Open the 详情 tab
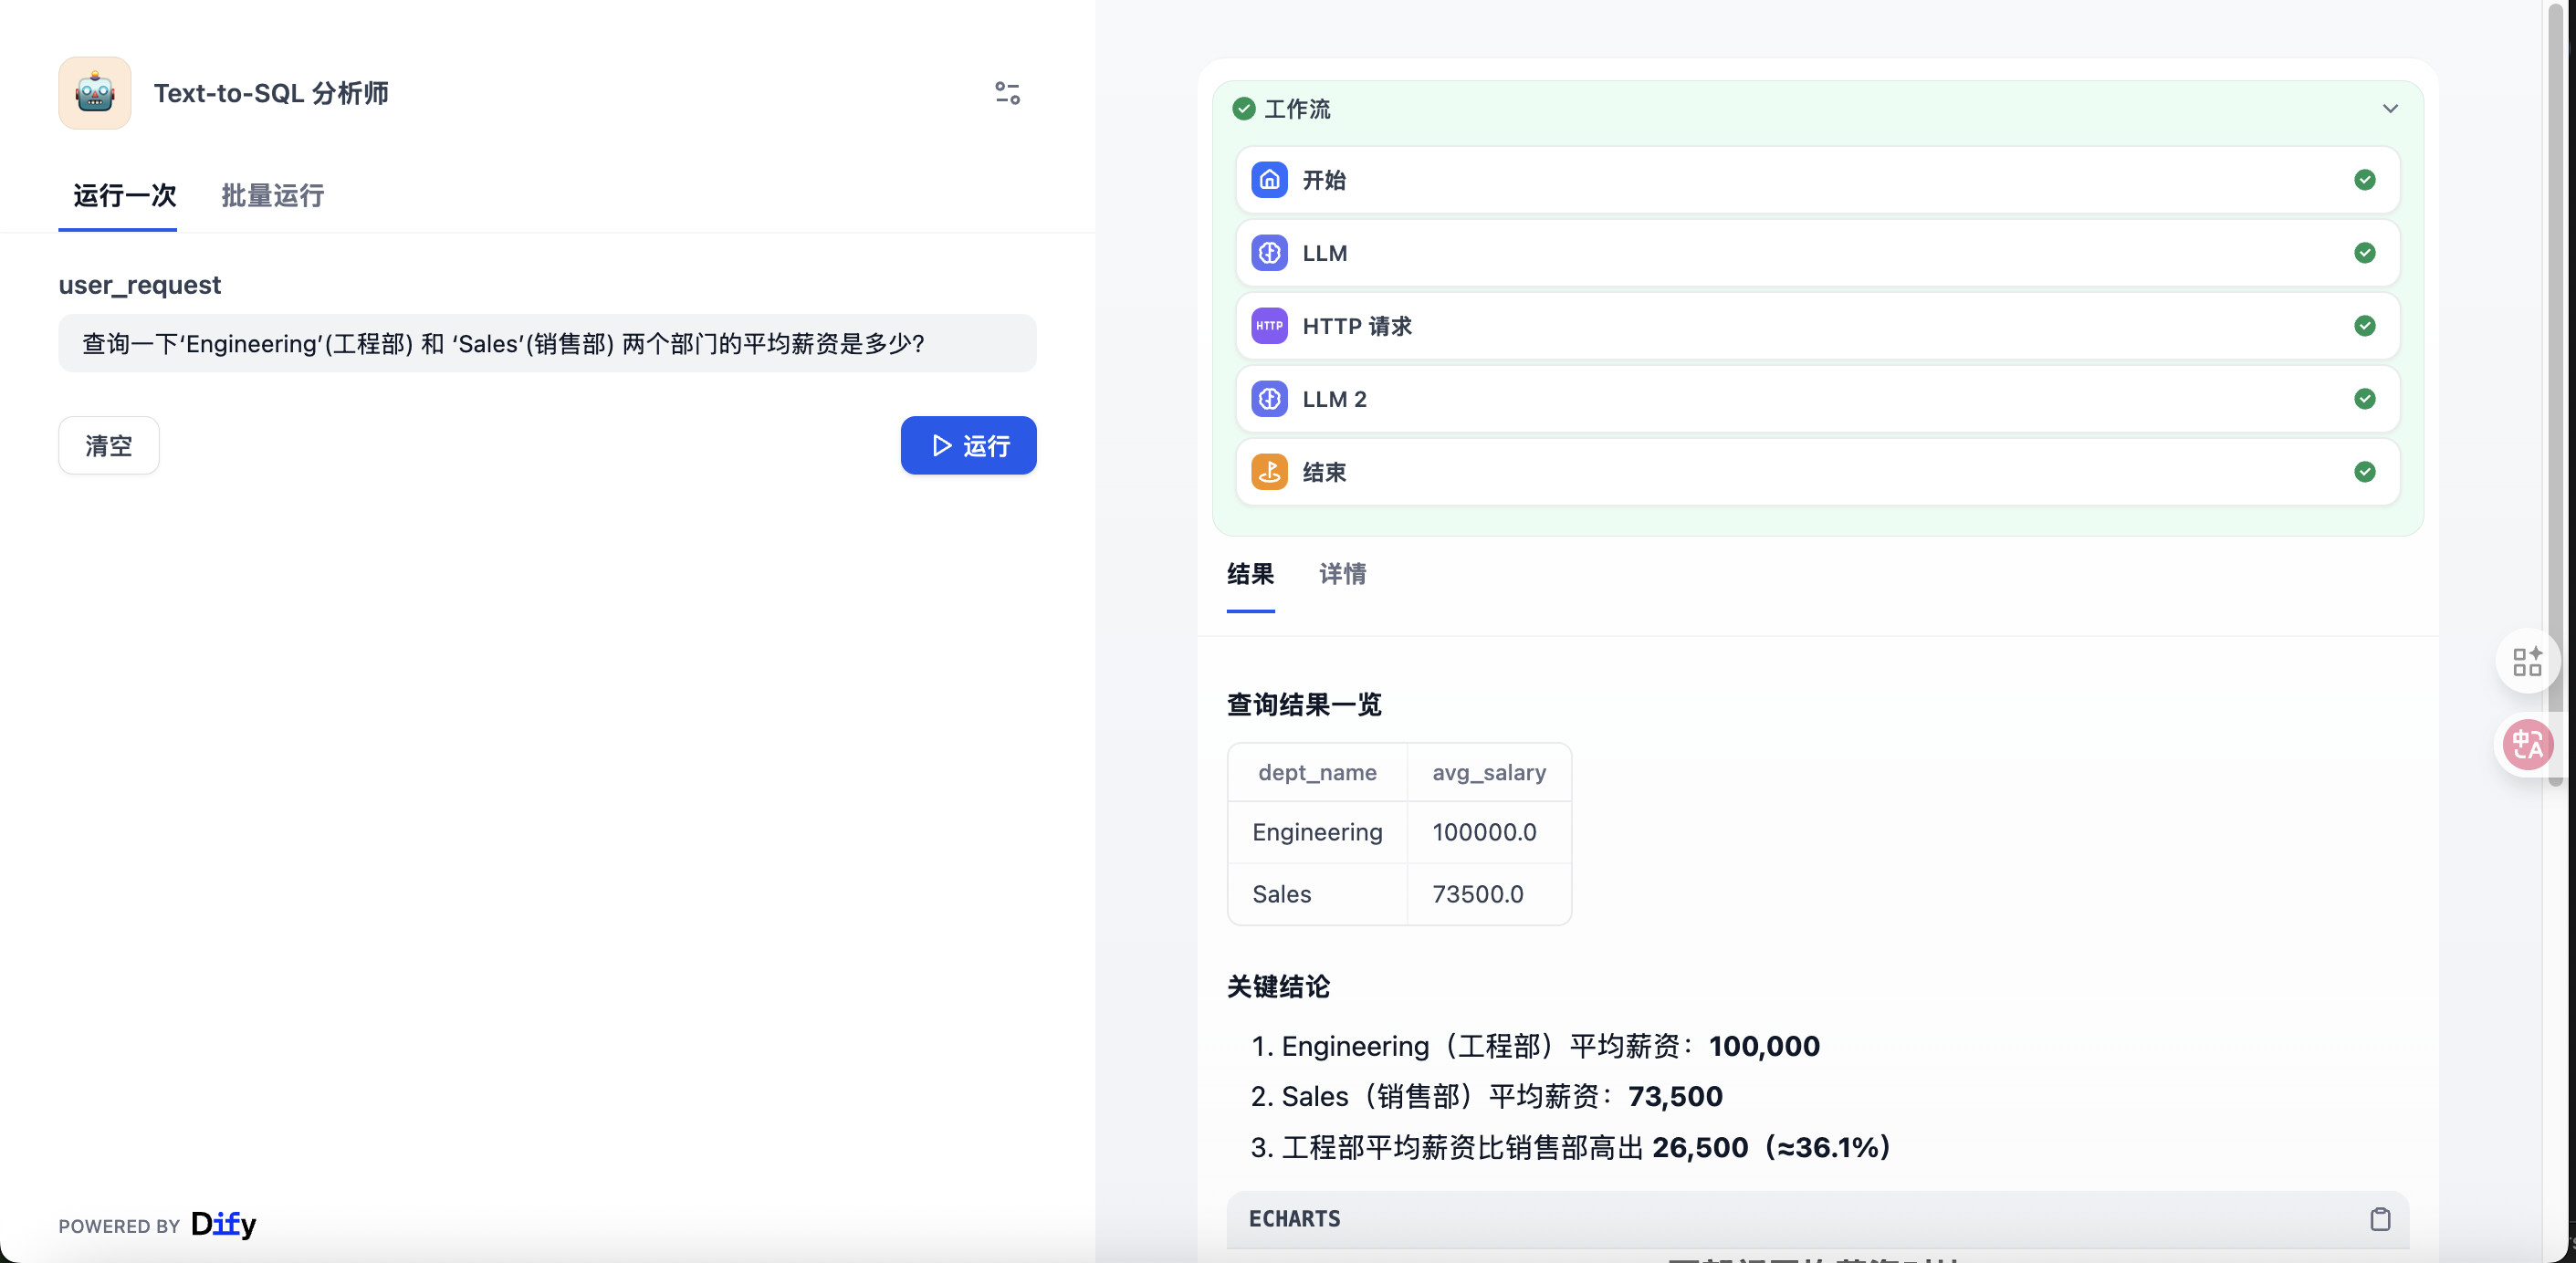Screen dimensions: 2576x1263 (1342, 574)
